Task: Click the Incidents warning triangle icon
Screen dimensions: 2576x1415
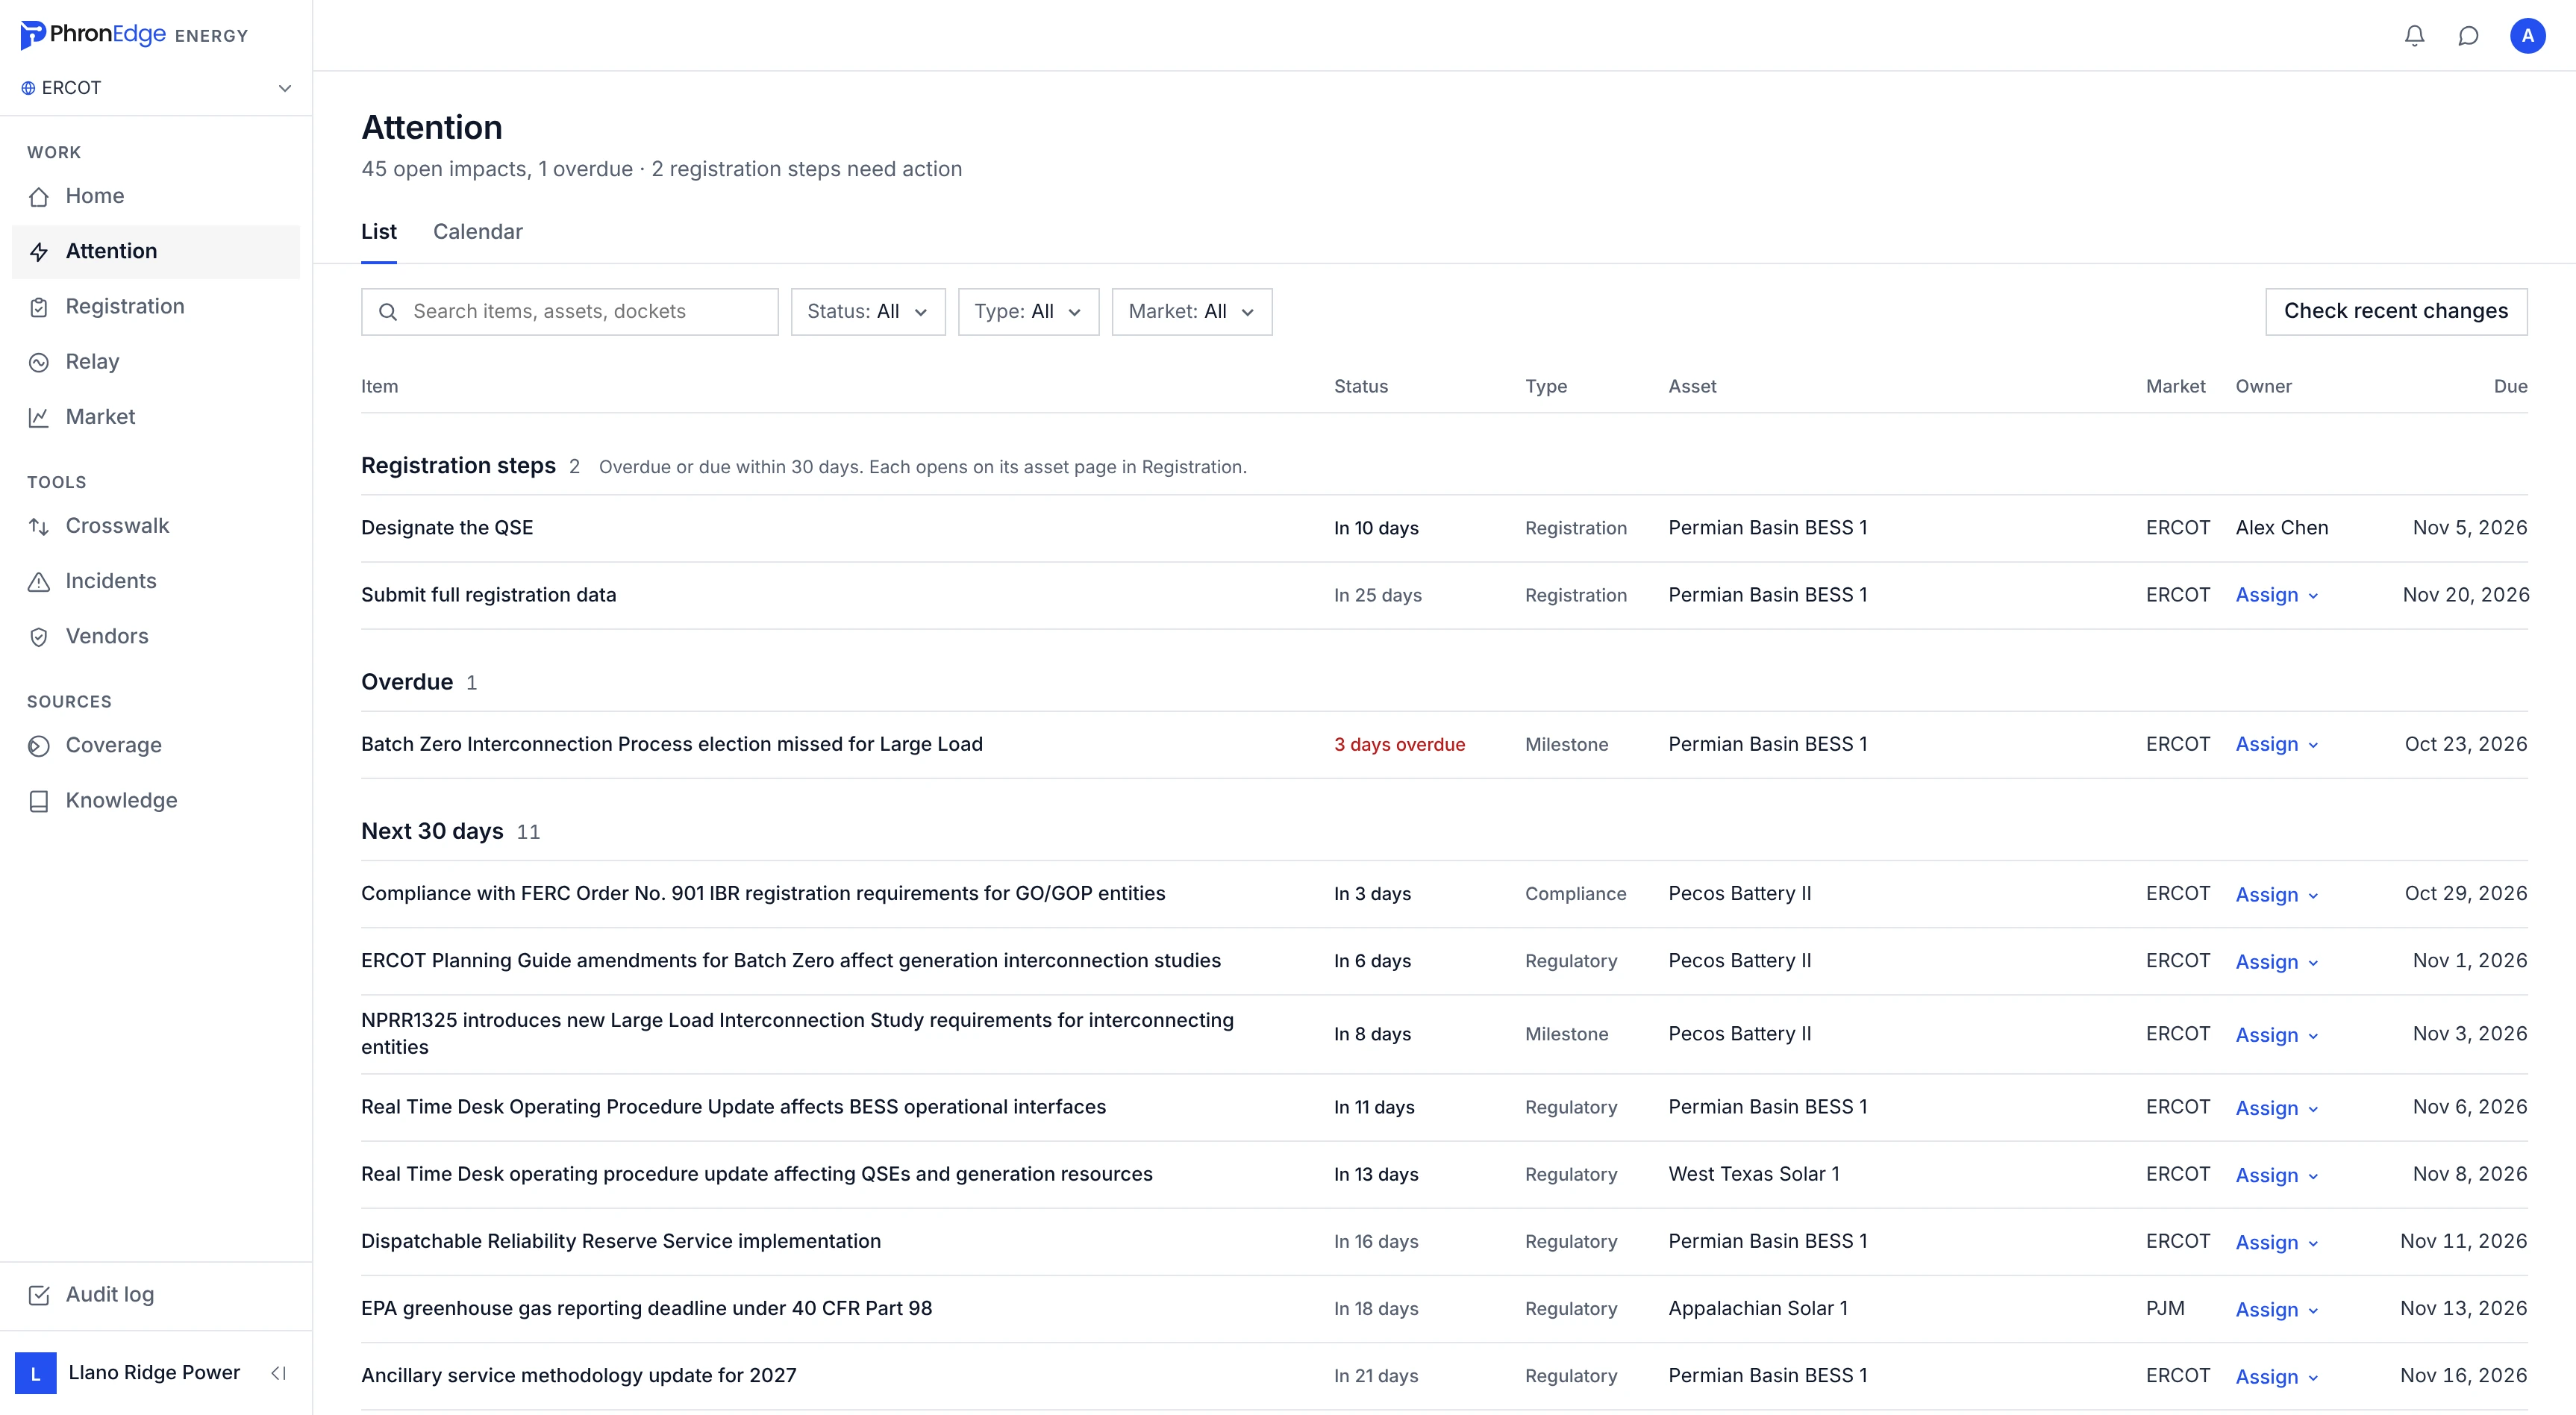Action: pyautogui.click(x=39, y=581)
